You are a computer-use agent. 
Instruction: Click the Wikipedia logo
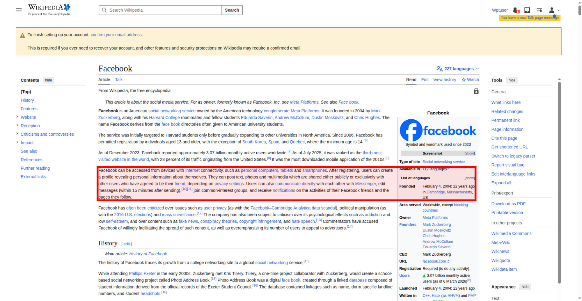49,10
